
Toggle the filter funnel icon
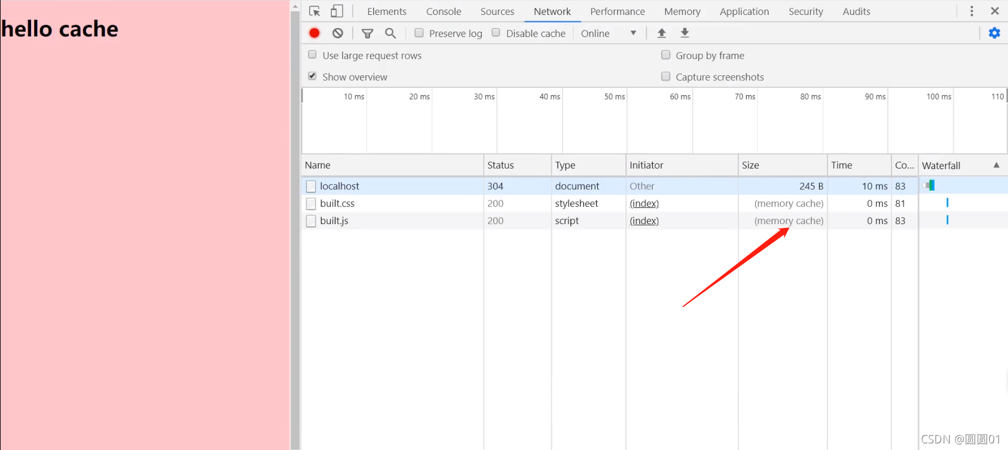coord(368,33)
